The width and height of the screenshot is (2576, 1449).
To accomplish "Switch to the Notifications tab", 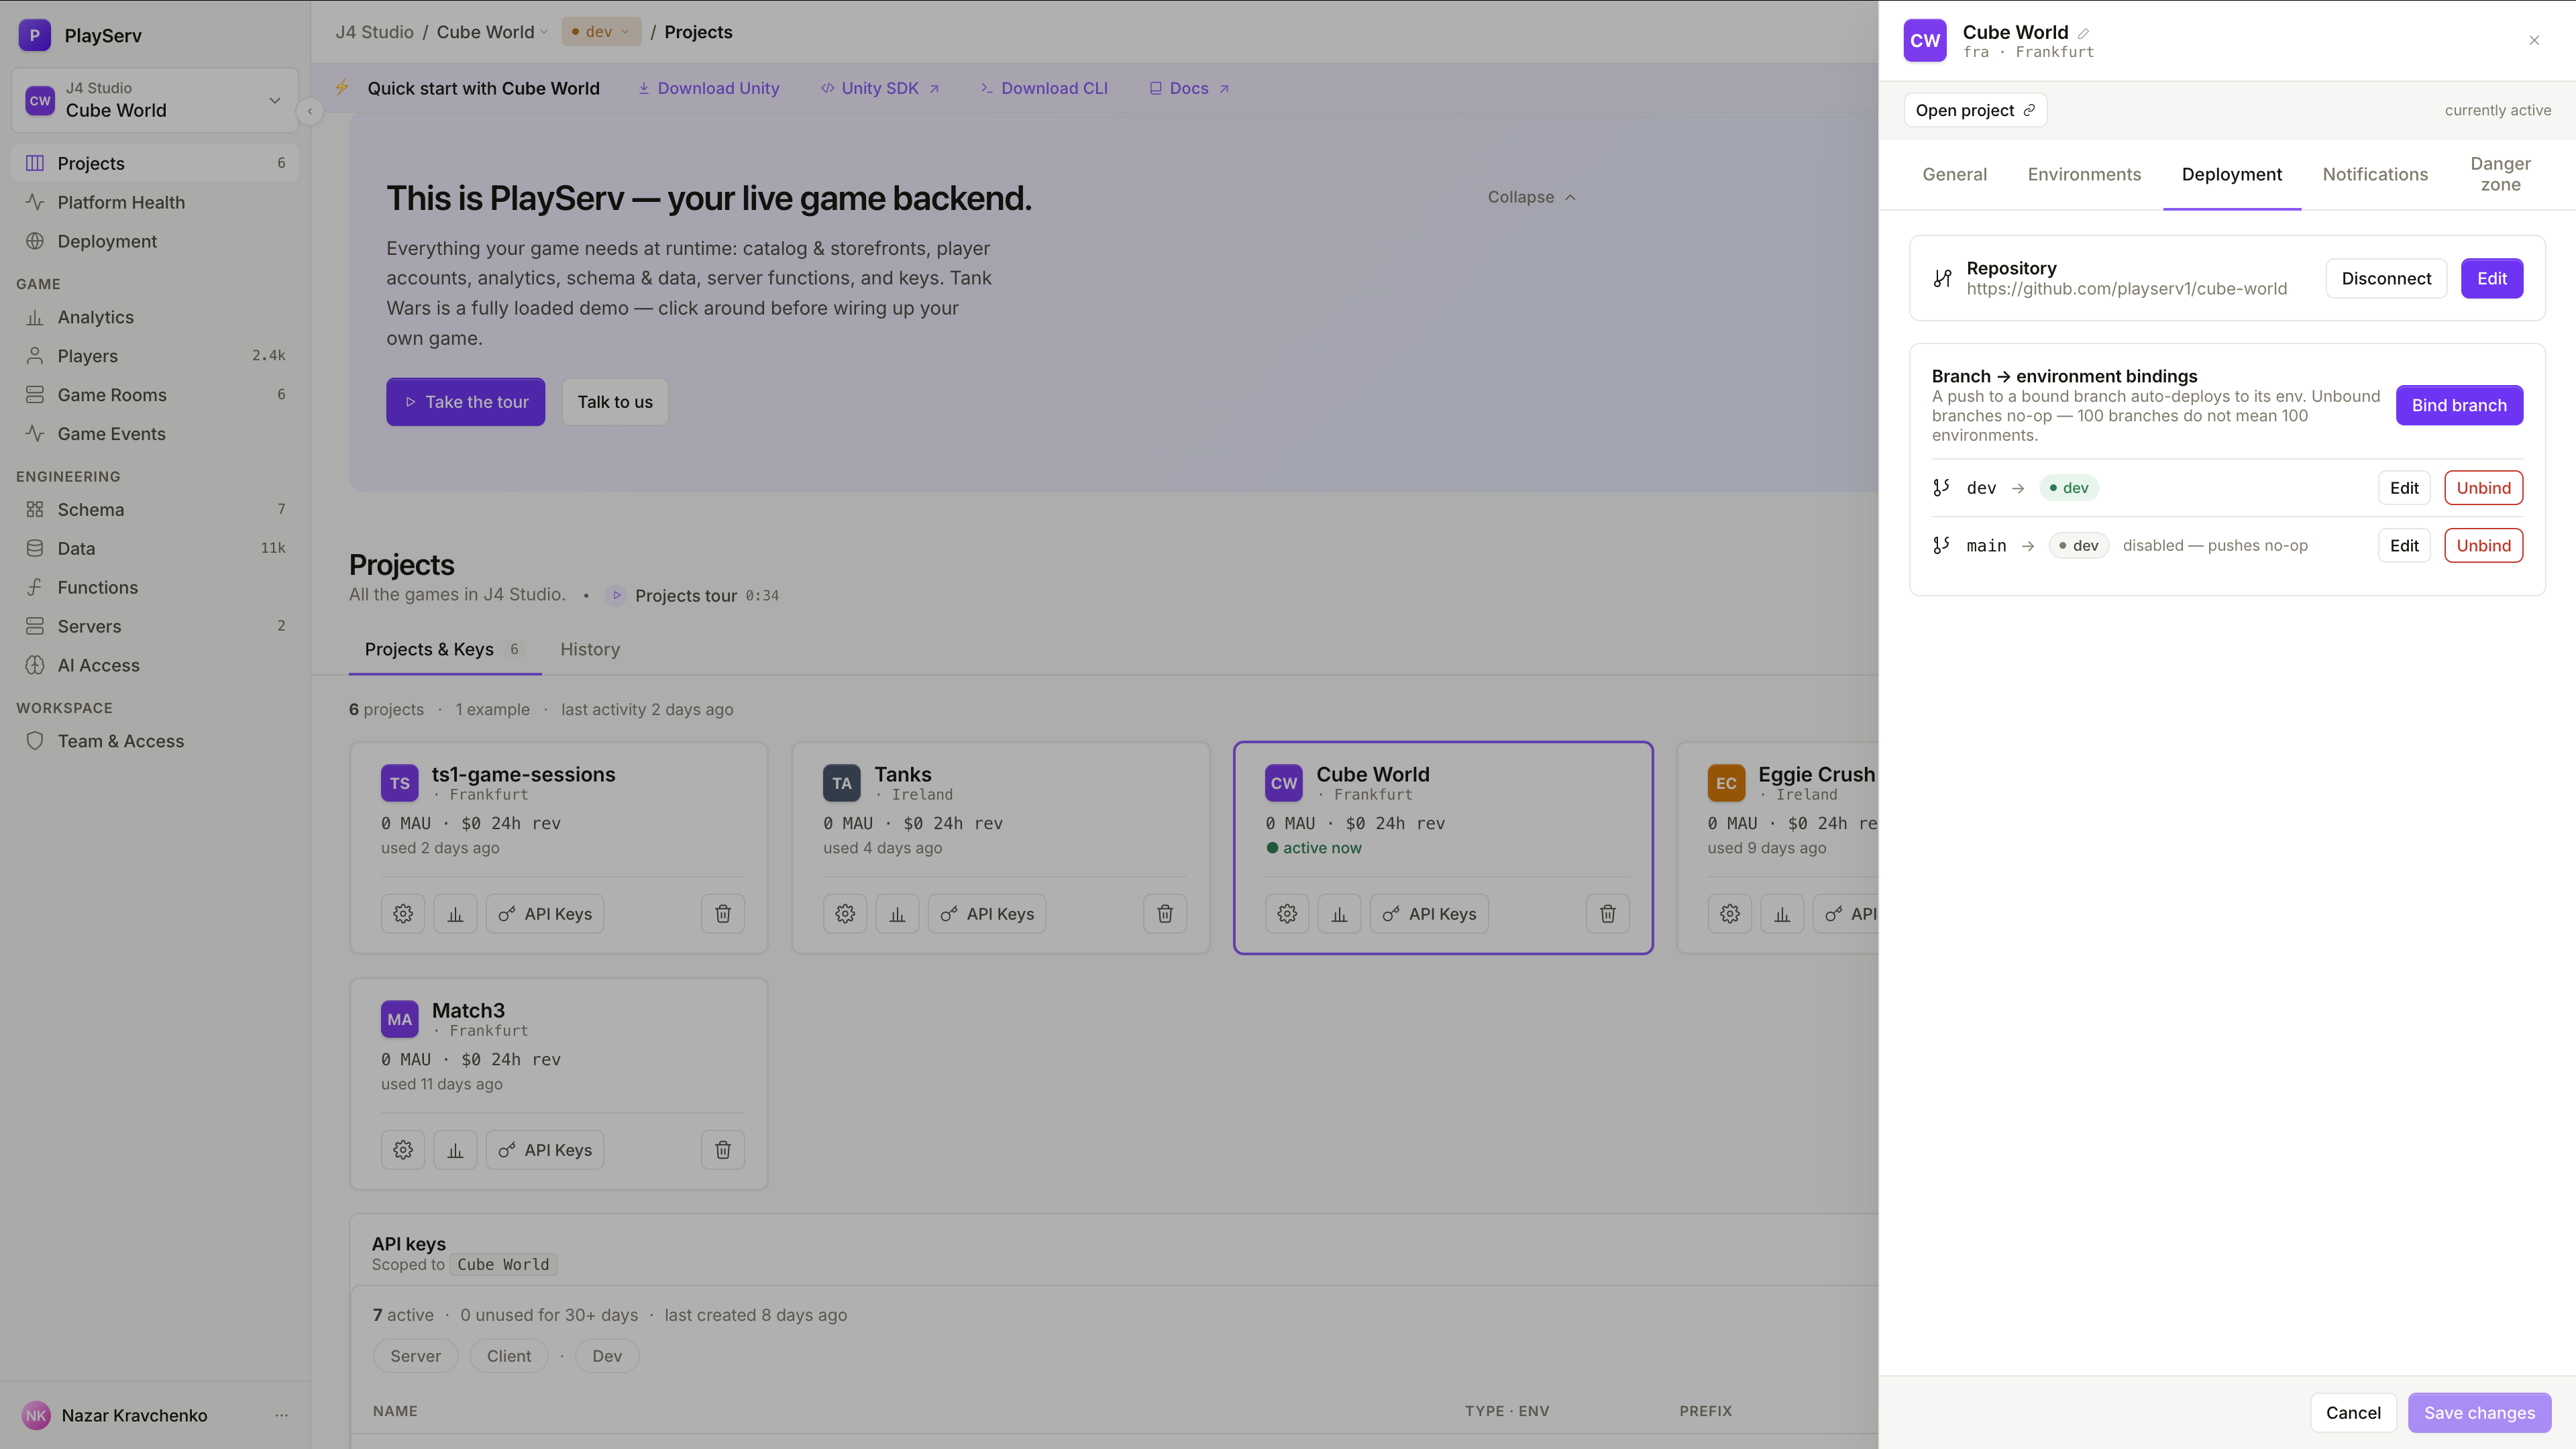I will point(2375,174).
